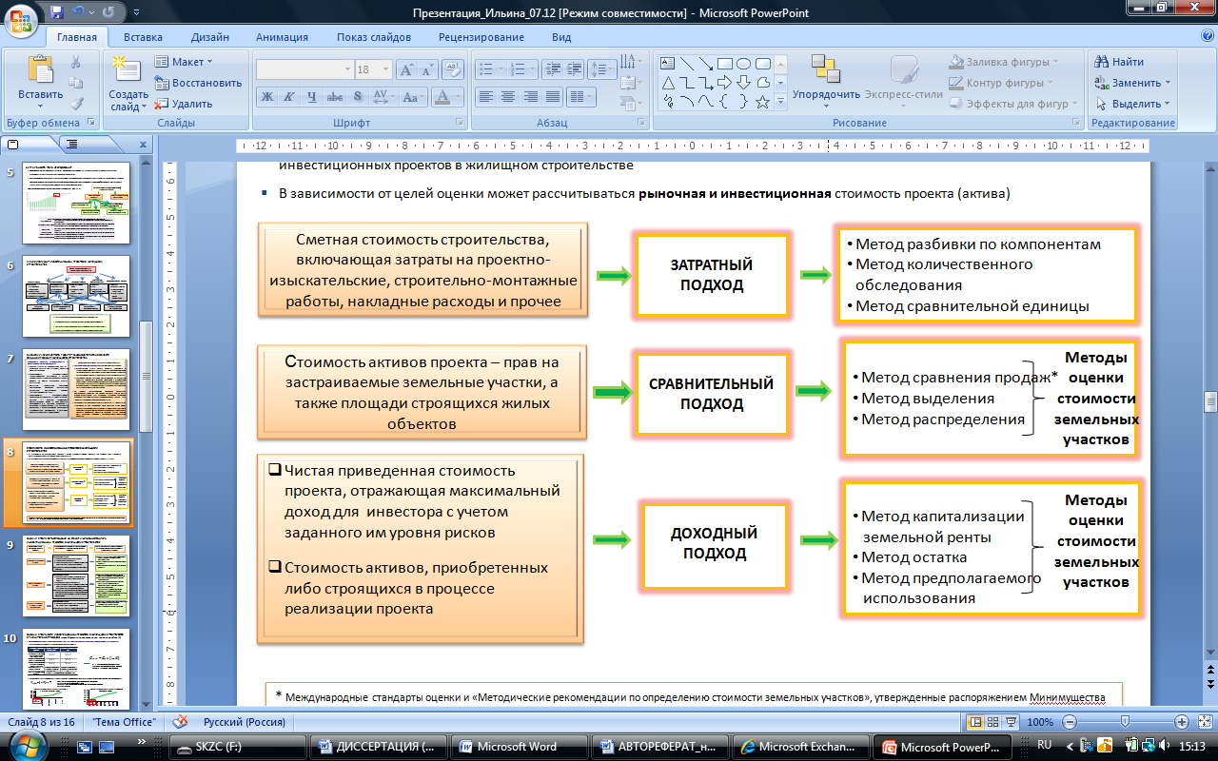Pick the isosceles triangle shape
The image size is (1218, 761).
click(x=667, y=83)
